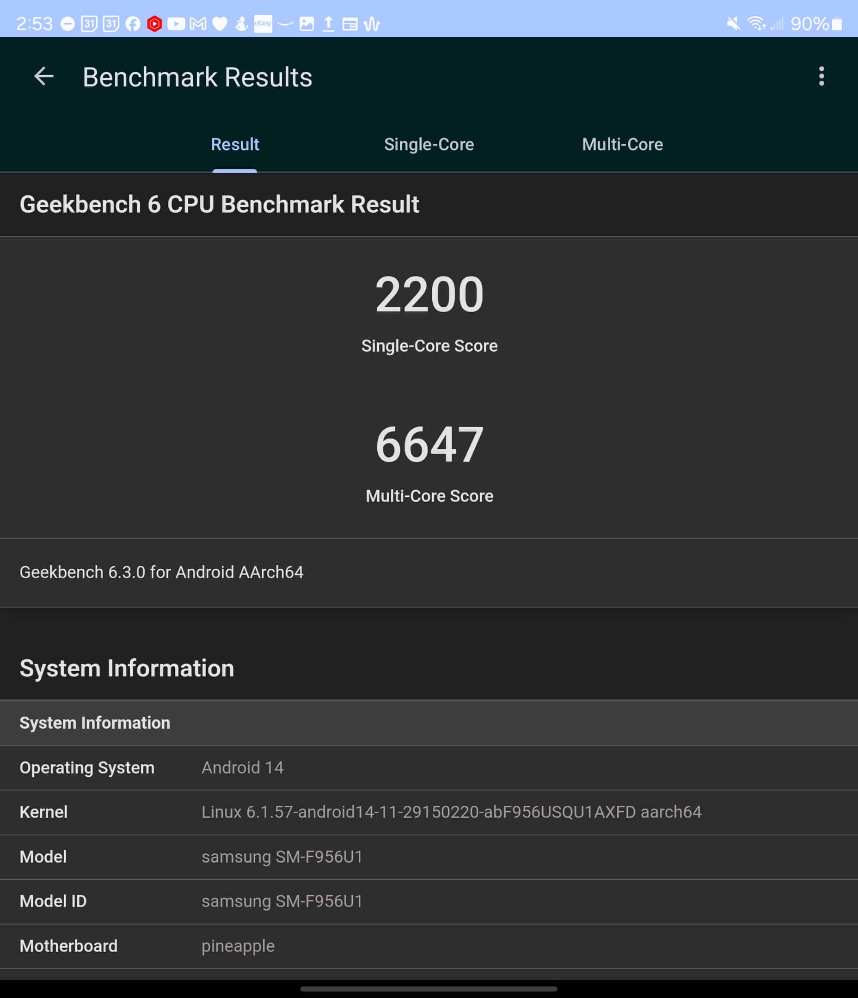Screen dimensions: 858x998
Task: Tap the first calendar 31 status icon
Action: coord(89,24)
